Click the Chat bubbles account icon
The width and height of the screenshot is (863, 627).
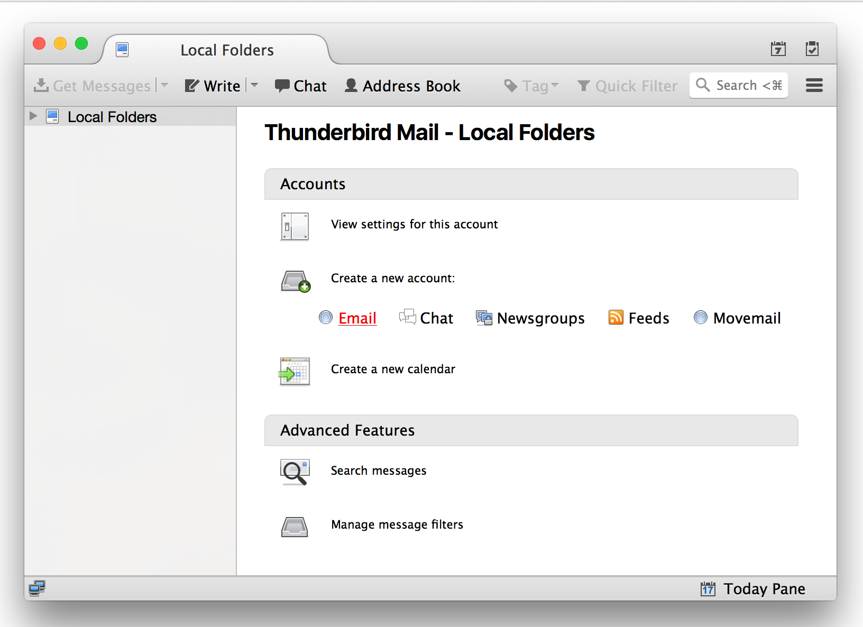(407, 317)
